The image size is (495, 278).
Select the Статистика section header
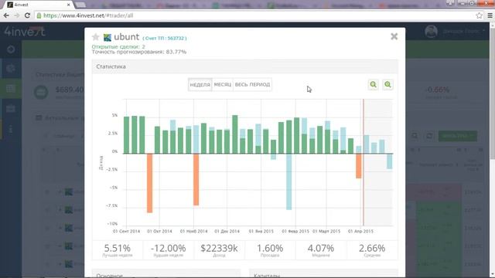[x=111, y=66]
